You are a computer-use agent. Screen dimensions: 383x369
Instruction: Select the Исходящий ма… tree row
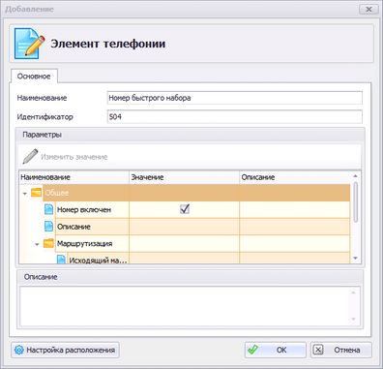coord(209,259)
